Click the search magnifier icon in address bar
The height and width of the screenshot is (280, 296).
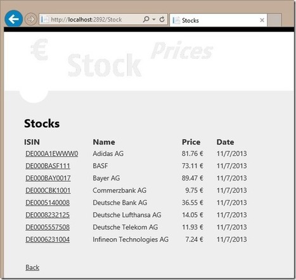click(x=146, y=20)
